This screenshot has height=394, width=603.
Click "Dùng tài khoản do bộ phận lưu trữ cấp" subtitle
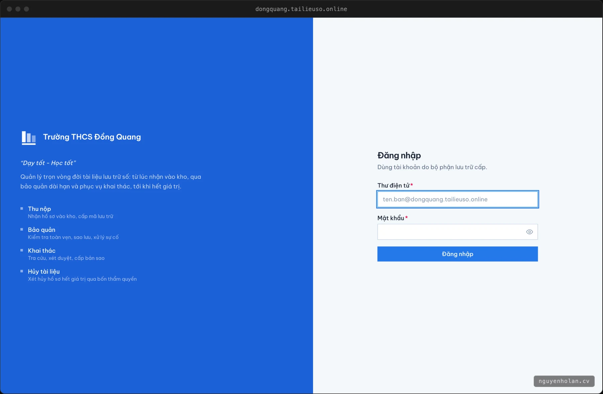coord(432,167)
